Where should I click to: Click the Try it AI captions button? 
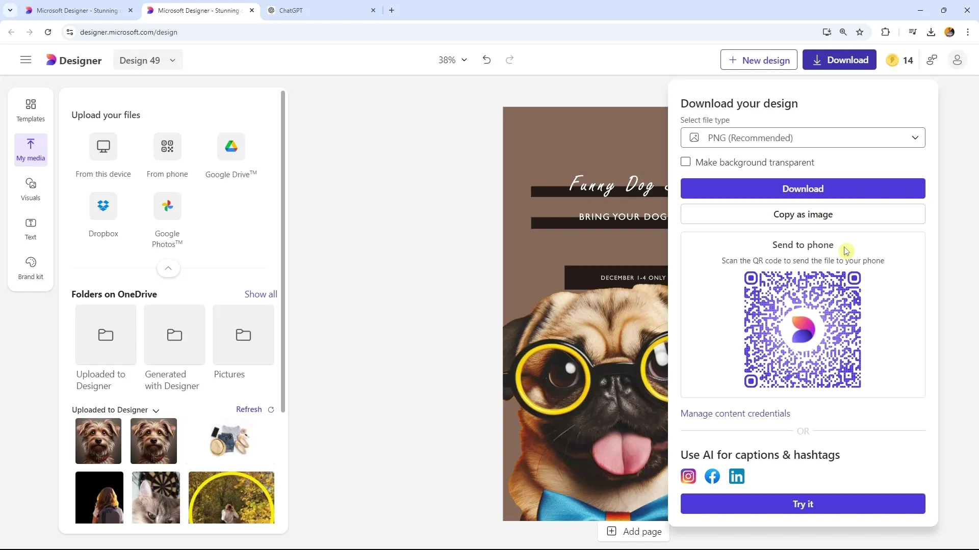tap(803, 504)
